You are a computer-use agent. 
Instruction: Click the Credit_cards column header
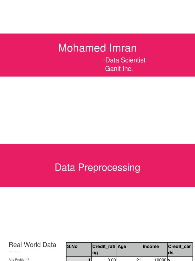tap(179, 250)
